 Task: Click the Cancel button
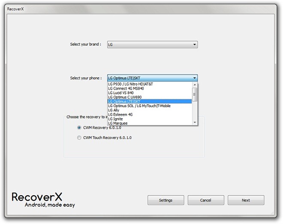pyautogui.click(x=206, y=200)
